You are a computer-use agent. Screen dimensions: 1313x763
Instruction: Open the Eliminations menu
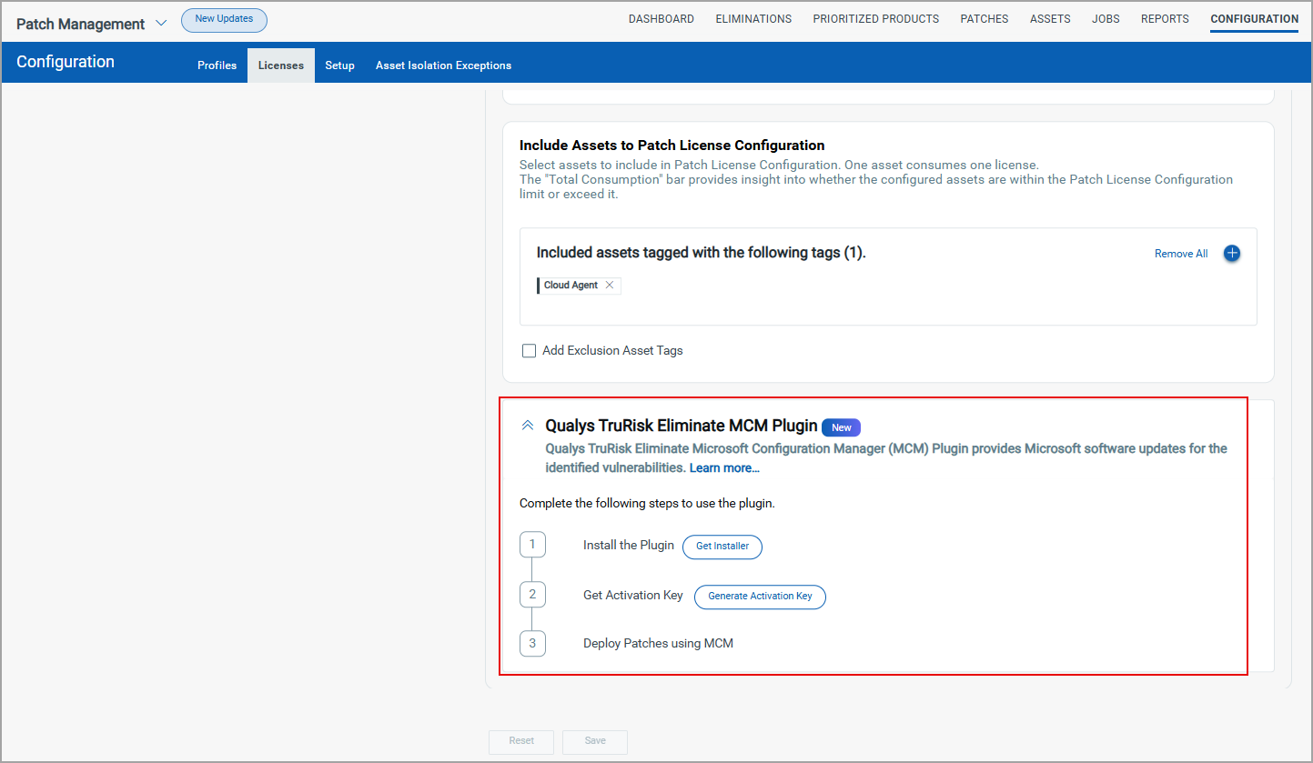[753, 19]
